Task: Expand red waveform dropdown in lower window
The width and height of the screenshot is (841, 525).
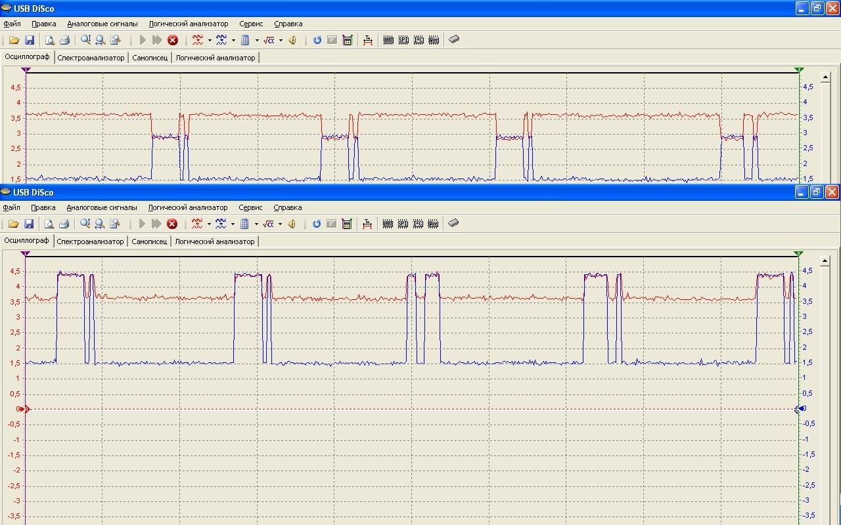Action: click(x=209, y=224)
